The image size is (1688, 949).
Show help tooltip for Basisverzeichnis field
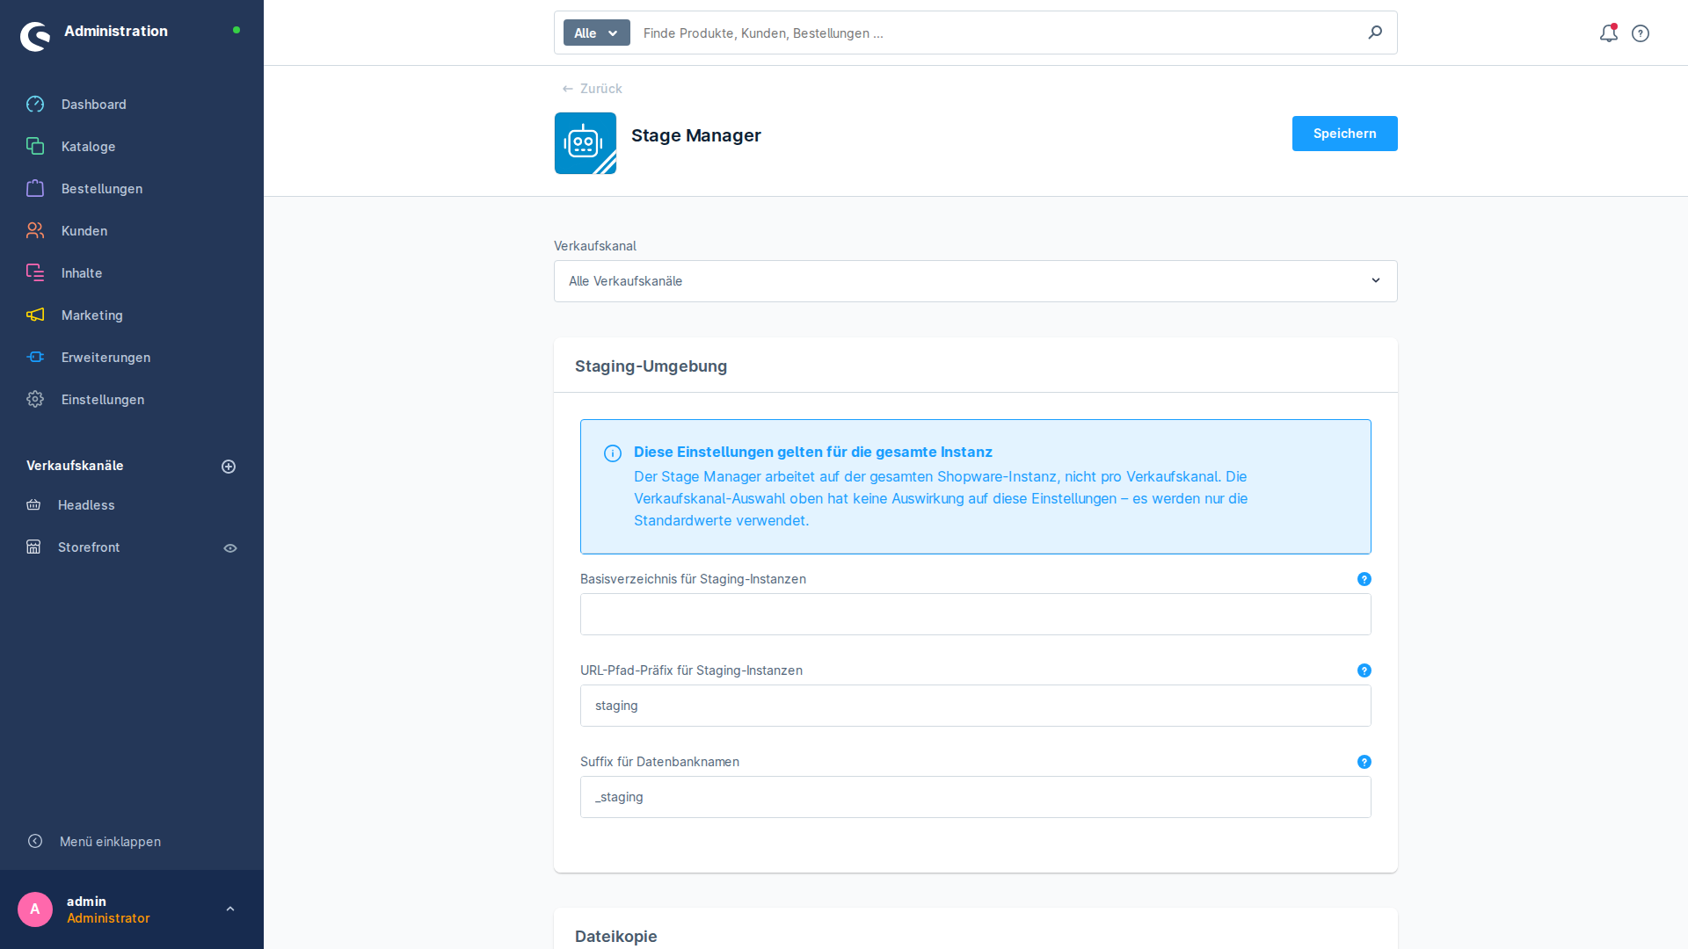(1364, 579)
